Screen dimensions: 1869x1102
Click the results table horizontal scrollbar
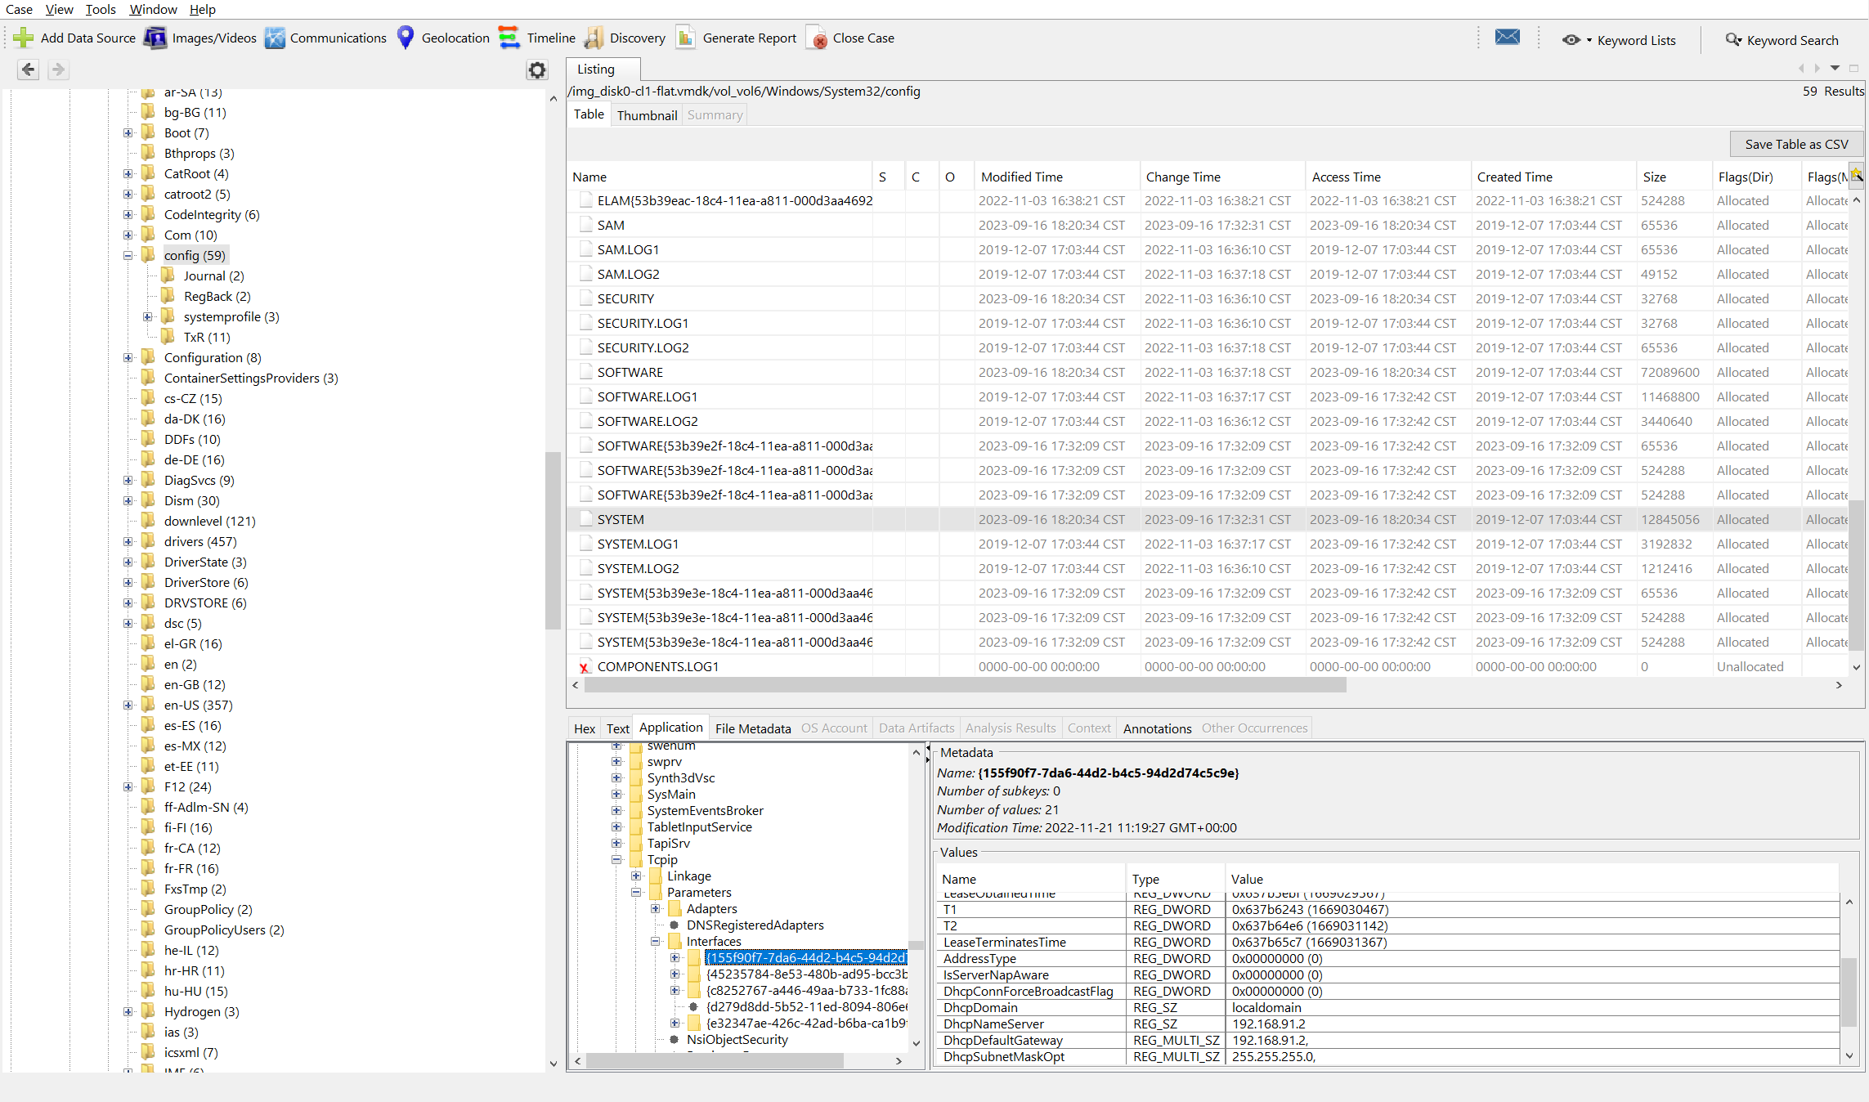[965, 685]
